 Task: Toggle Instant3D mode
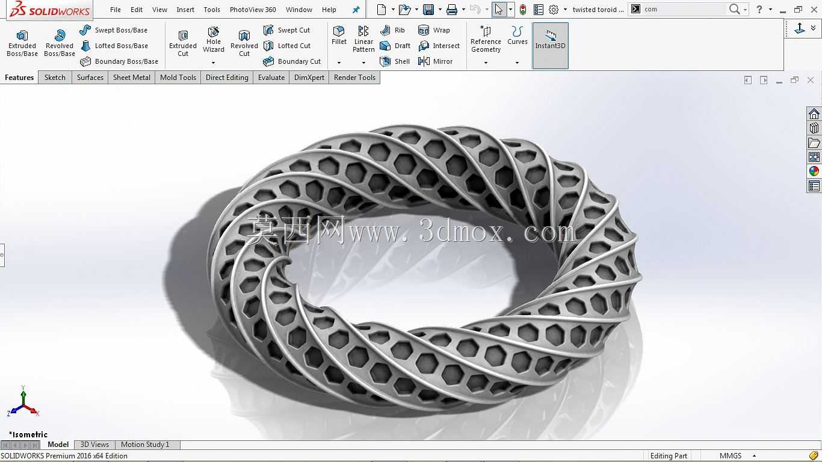(x=551, y=46)
